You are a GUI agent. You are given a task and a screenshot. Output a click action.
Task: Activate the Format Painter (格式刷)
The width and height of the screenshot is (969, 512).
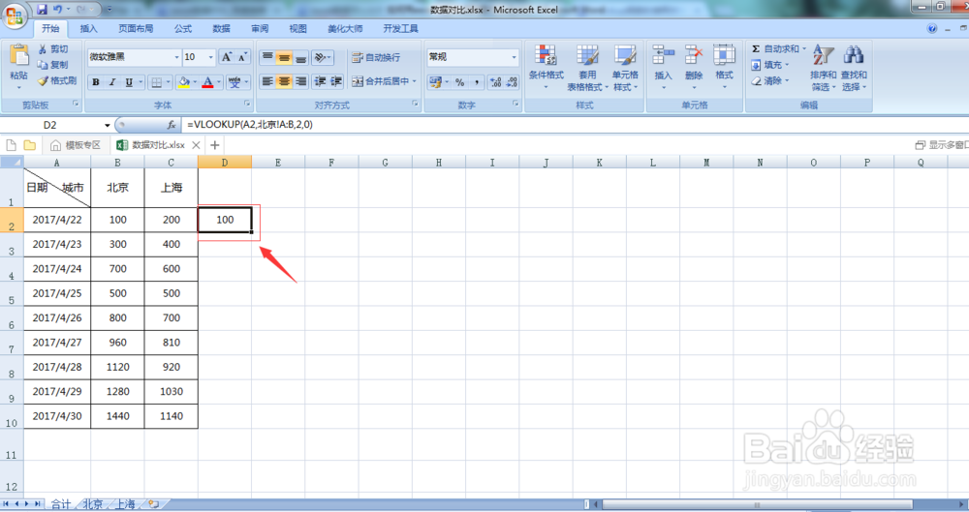(x=57, y=80)
